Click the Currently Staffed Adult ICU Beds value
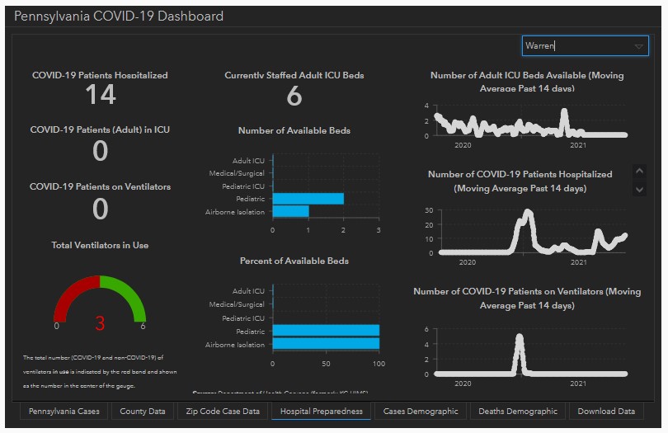This screenshot has width=668, height=433. (294, 97)
